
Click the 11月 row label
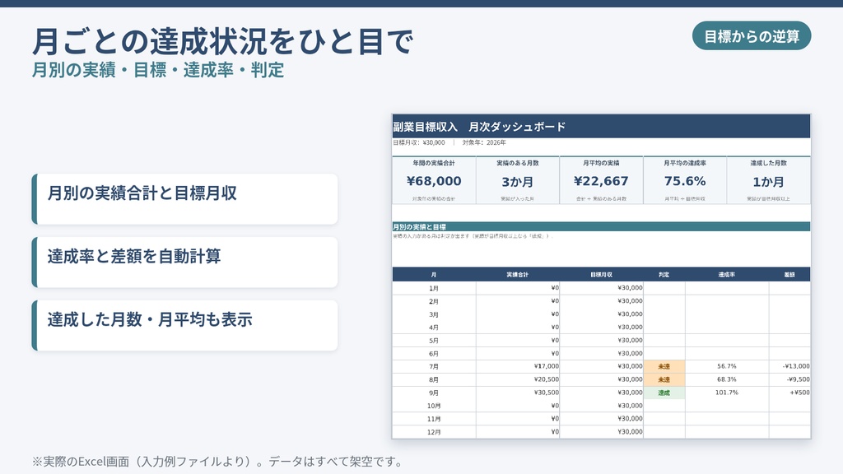[x=434, y=419]
